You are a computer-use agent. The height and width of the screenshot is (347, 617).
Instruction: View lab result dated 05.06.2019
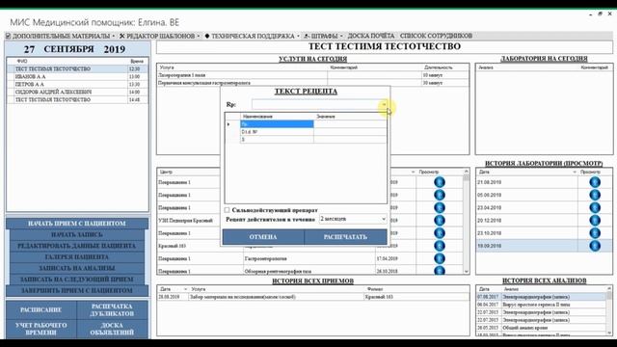point(595,195)
